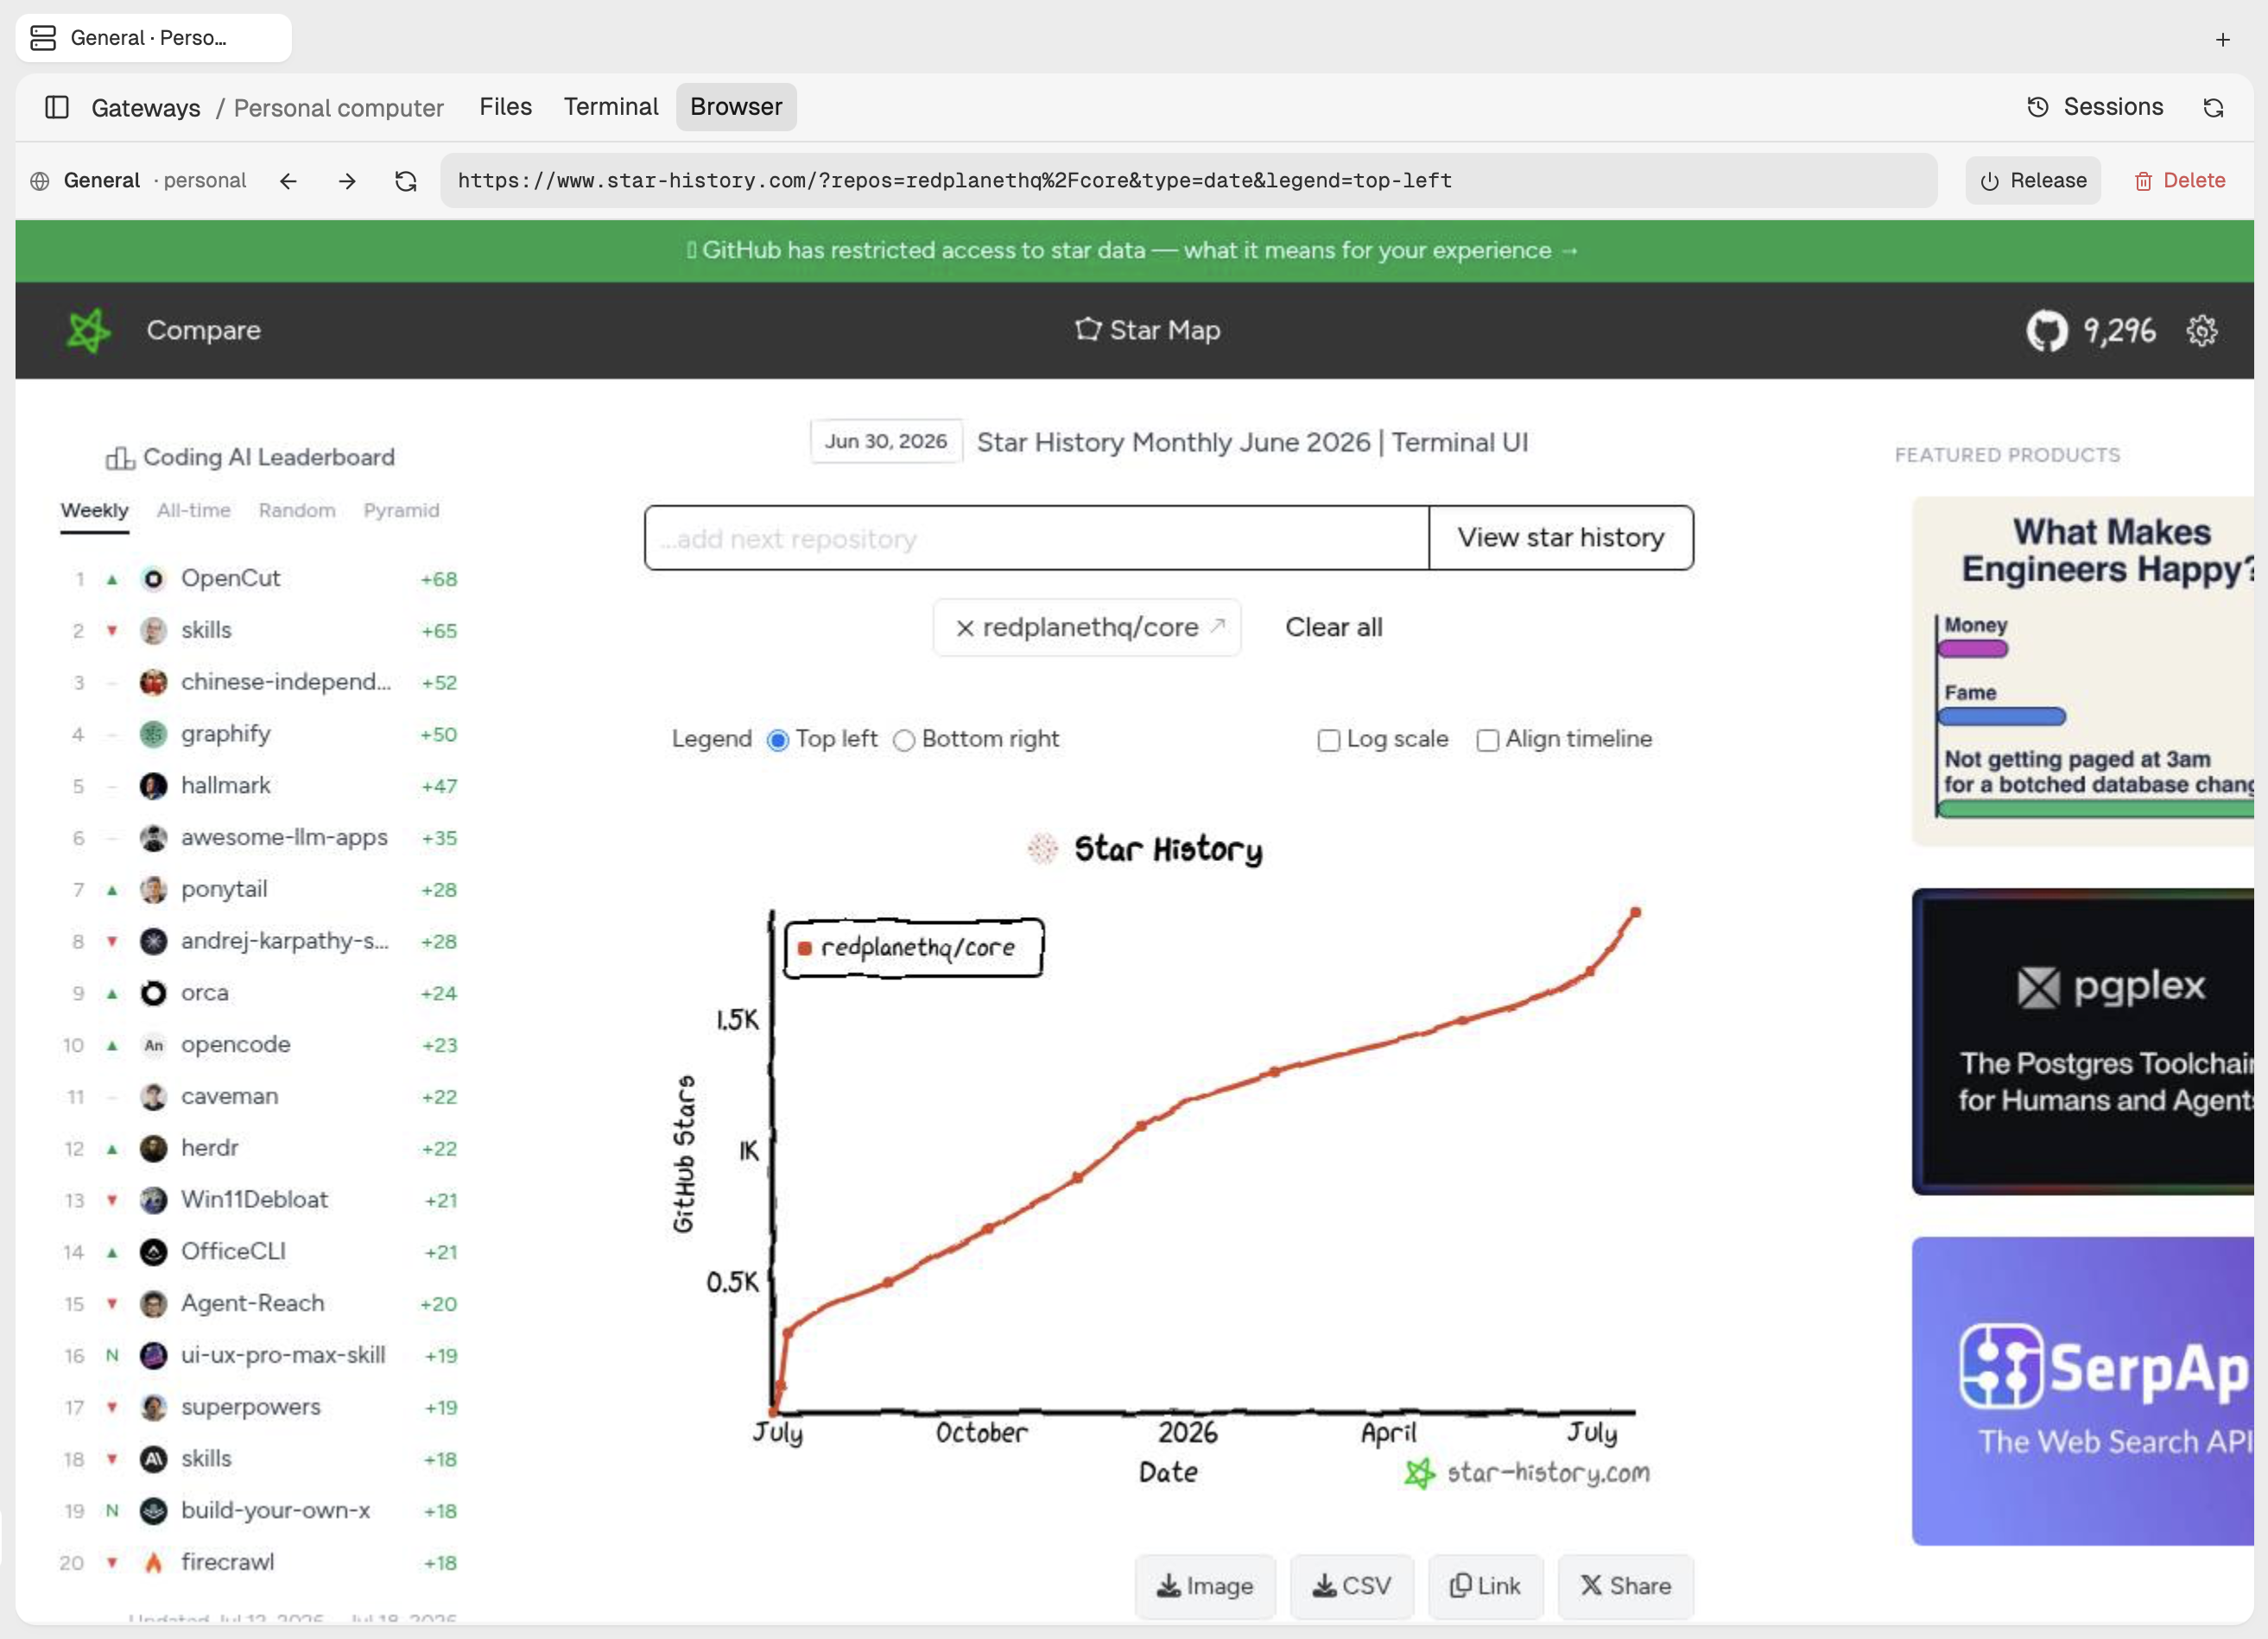Go forward with the browser arrow
The height and width of the screenshot is (1639, 2268).
pos(347,181)
